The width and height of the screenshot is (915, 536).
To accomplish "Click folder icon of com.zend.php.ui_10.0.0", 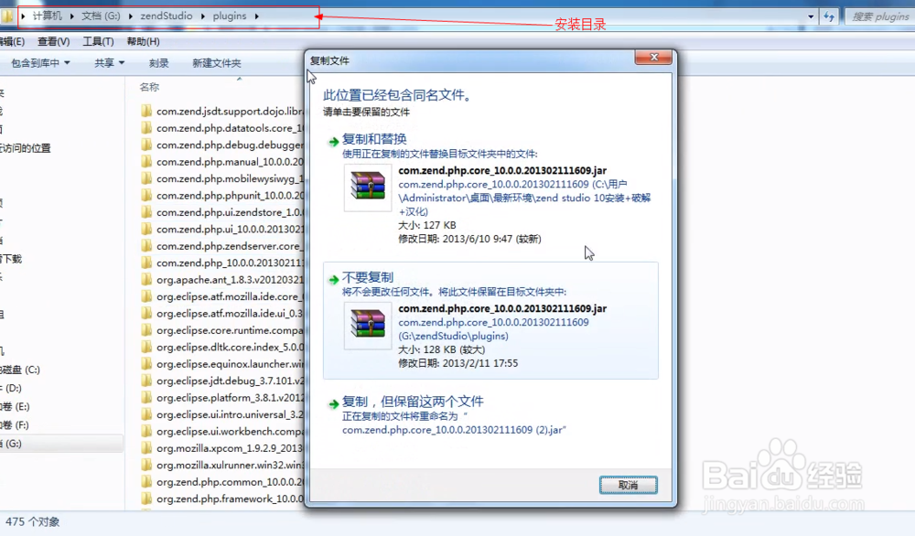I will coord(146,230).
